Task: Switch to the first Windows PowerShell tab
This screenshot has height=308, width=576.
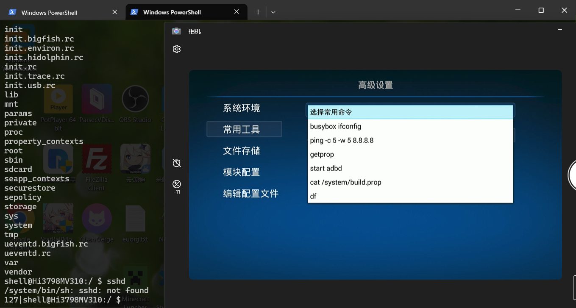Action: [x=50, y=13]
